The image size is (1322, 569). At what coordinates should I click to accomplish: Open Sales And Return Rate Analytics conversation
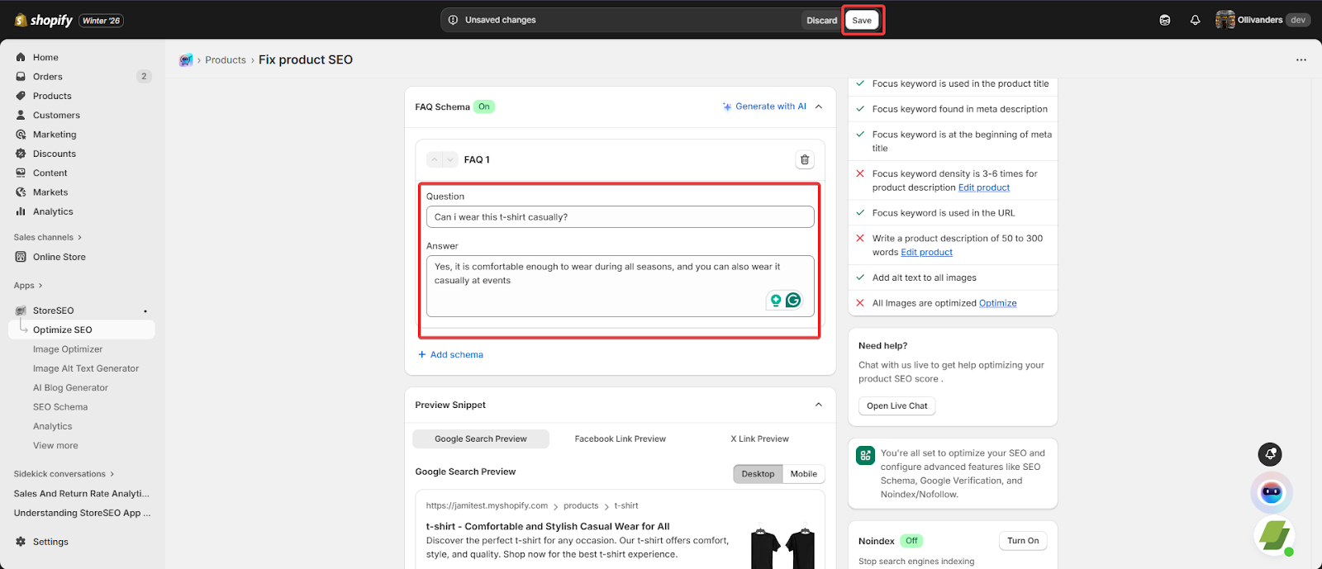click(x=82, y=494)
